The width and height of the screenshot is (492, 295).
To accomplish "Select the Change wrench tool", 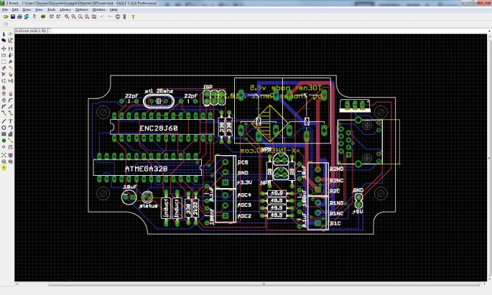I will (x=10, y=62).
